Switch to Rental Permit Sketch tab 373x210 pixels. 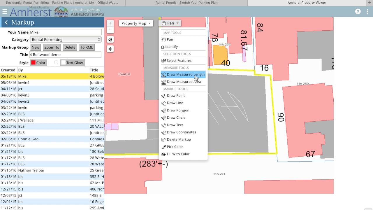[186, 3]
